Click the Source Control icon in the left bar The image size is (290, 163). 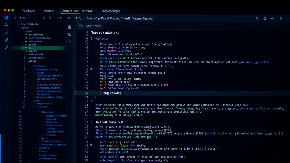pos(6,40)
